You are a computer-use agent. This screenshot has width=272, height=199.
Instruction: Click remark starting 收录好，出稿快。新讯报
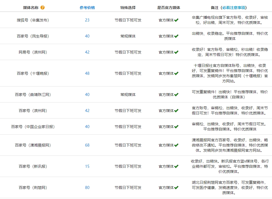pos(230,166)
